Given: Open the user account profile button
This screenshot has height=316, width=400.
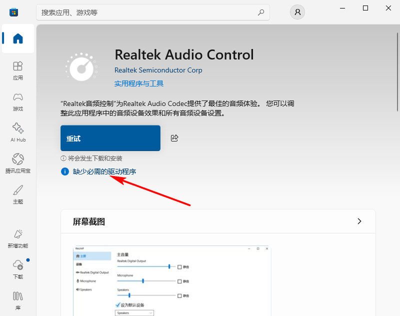Looking at the screenshot, I should coord(297,12).
